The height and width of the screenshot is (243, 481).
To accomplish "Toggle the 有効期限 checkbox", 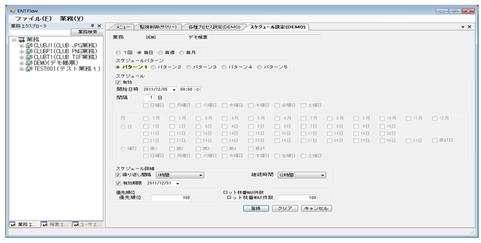I will tap(118, 183).
